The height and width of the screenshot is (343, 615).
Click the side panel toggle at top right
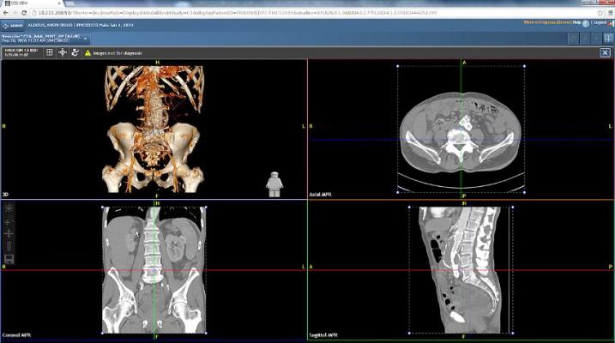(x=606, y=38)
